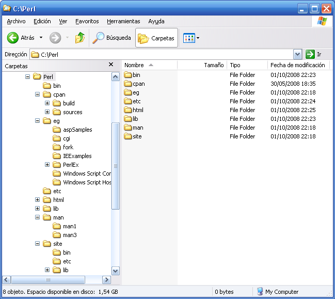The width and height of the screenshot is (335, 299).
Task: Select Windows Script Hos tree item
Action: (x=87, y=182)
